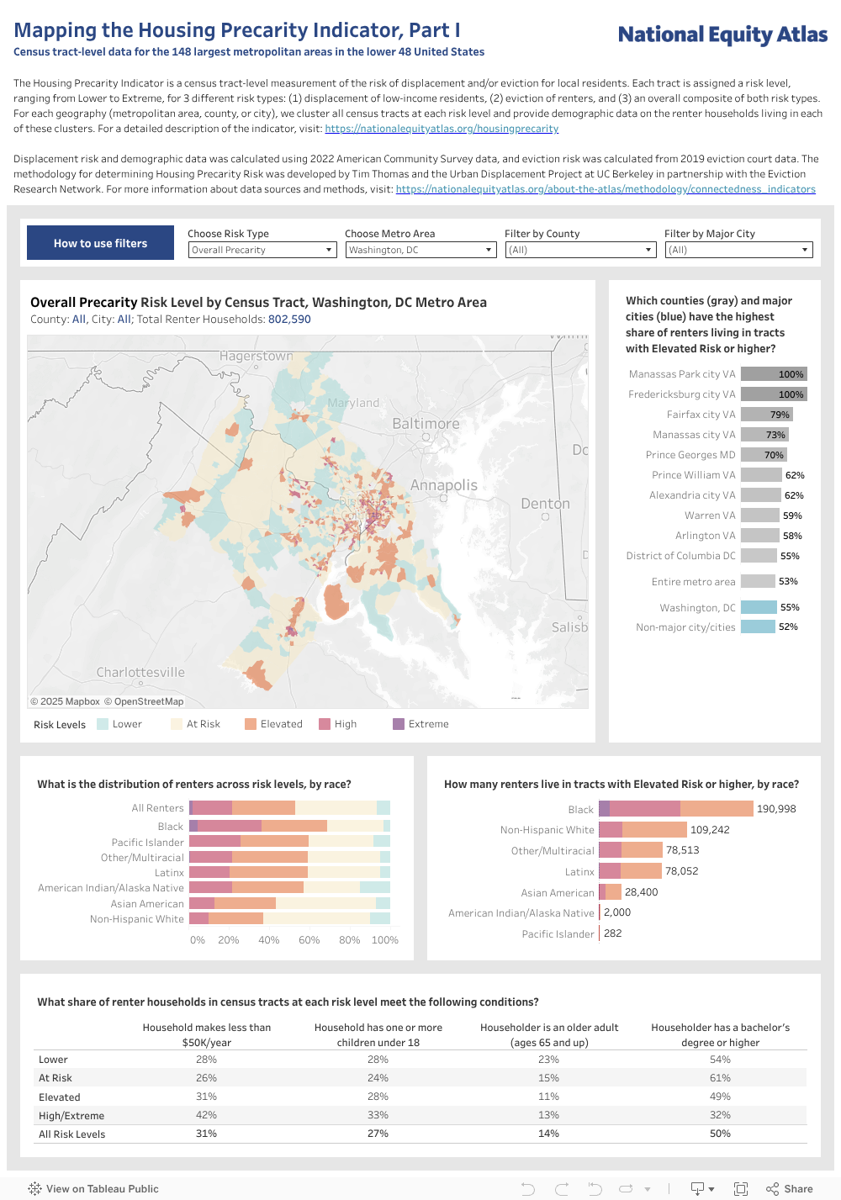Click the Other/Multiracial 78,513 bar
This screenshot has width=841, height=1200.
(x=631, y=850)
